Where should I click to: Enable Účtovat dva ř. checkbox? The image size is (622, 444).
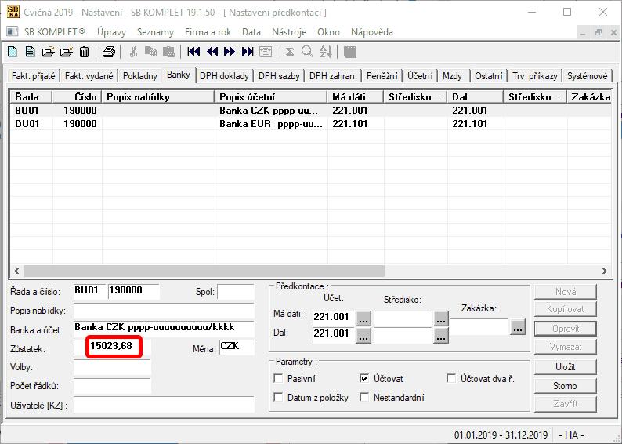click(x=451, y=378)
